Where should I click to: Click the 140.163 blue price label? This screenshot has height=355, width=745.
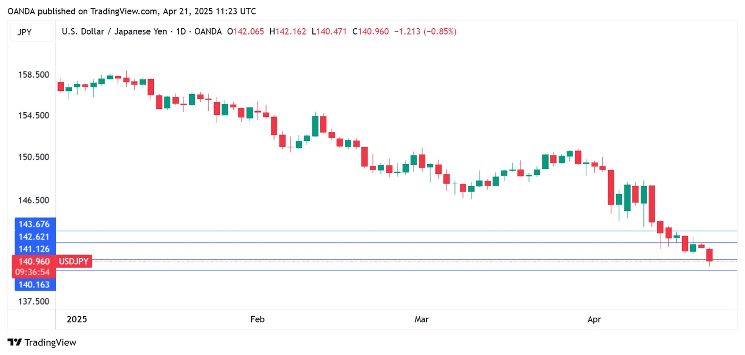pos(34,285)
